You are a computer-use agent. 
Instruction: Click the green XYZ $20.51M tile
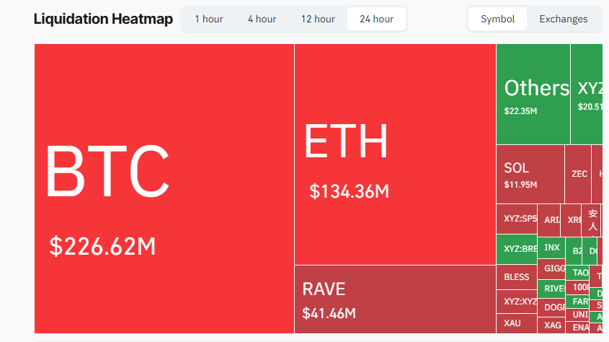(x=589, y=94)
